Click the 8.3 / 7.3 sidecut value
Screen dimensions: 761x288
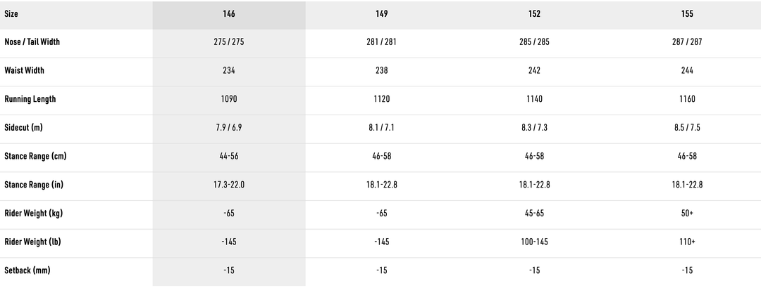[x=534, y=128]
